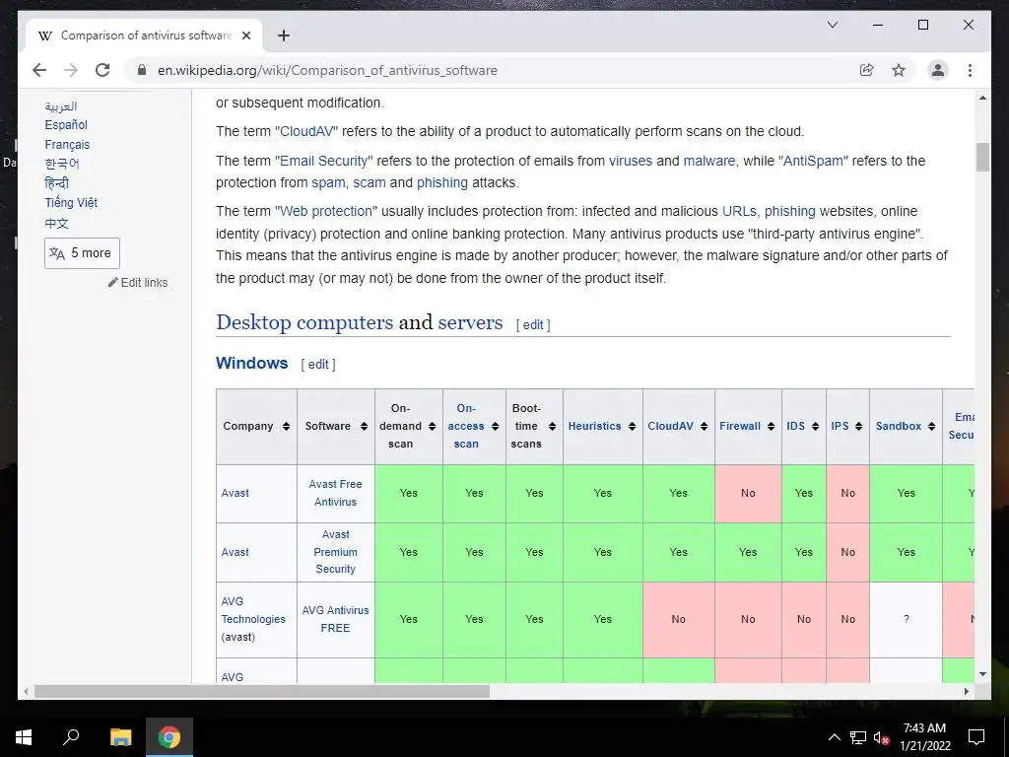The image size is (1009, 757).
Task: Go back to the previous page
Action: coord(39,70)
